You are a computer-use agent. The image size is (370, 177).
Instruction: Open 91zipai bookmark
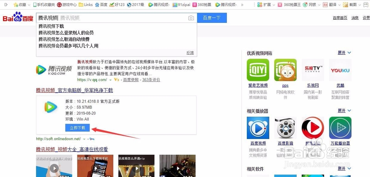pyautogui.click(x=181, y=4)
